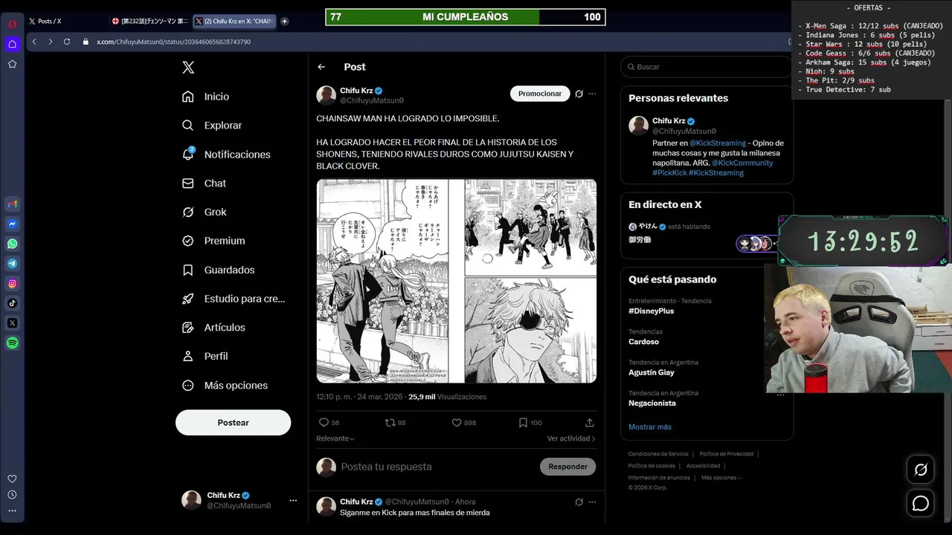The image size is (952, 535).
Task: Open TikTok in Opera sidebar
Action: (x=13, y=303)
